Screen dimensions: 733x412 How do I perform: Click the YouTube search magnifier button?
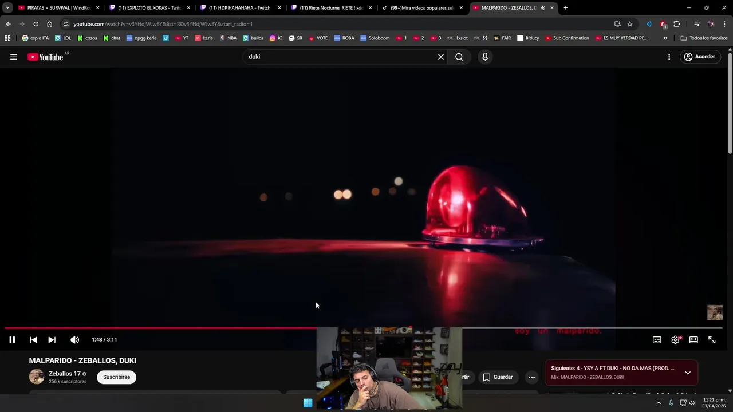(x=459, y=57)
